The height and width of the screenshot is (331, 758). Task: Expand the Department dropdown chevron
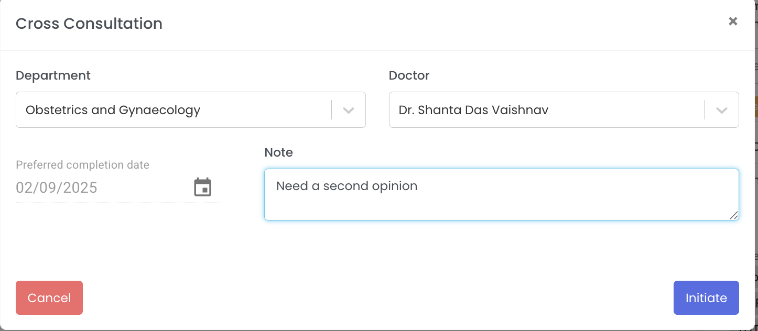click(349, 110)
